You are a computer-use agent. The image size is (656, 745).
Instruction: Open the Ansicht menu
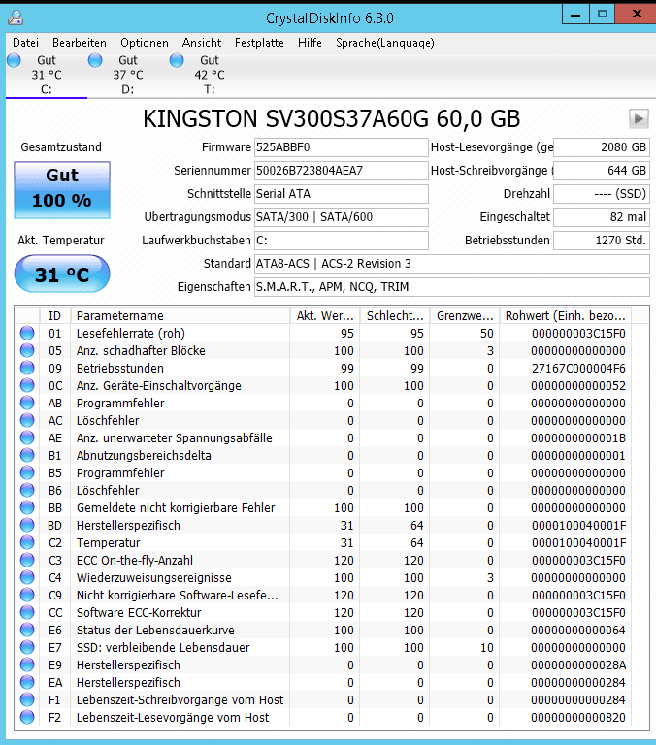coord(202,43)
